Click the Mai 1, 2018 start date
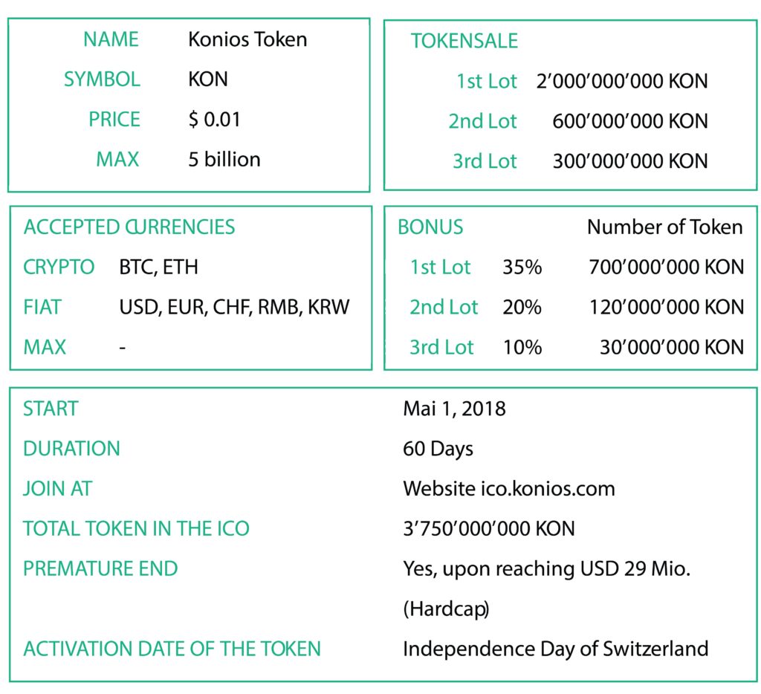This screenshot has width=761, height=694. 454,409
